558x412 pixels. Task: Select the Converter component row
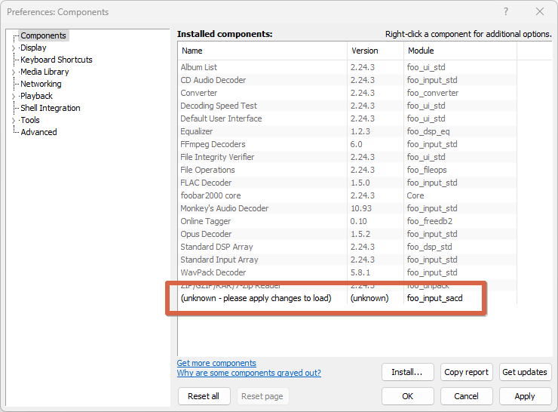(x=347, y=93)
